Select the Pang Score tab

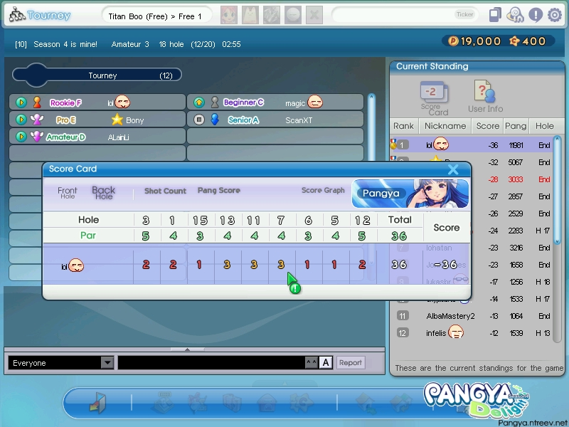click(x=219, y=190)
